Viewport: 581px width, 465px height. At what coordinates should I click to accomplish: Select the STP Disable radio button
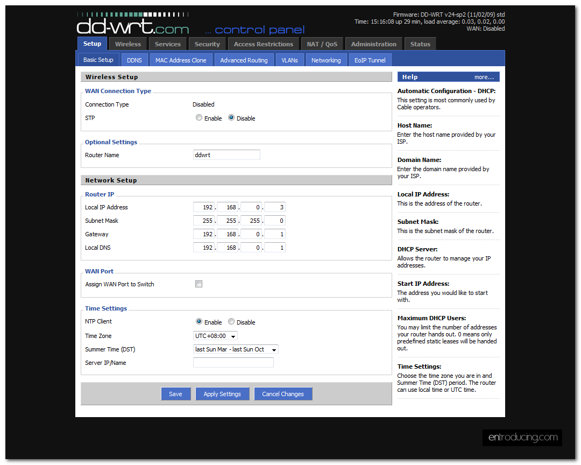[x=231, y=117]
